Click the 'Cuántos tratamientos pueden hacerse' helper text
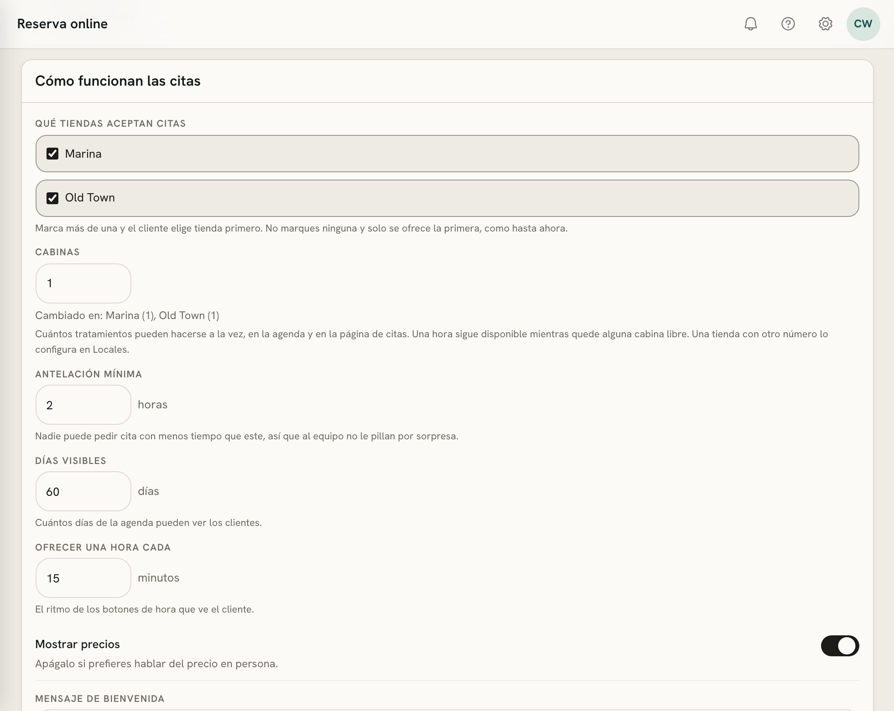This screenshot has width=894, height=711. click(x=431, y=342)
